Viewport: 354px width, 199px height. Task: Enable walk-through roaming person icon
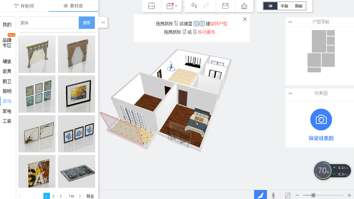(x=273, y=195)
